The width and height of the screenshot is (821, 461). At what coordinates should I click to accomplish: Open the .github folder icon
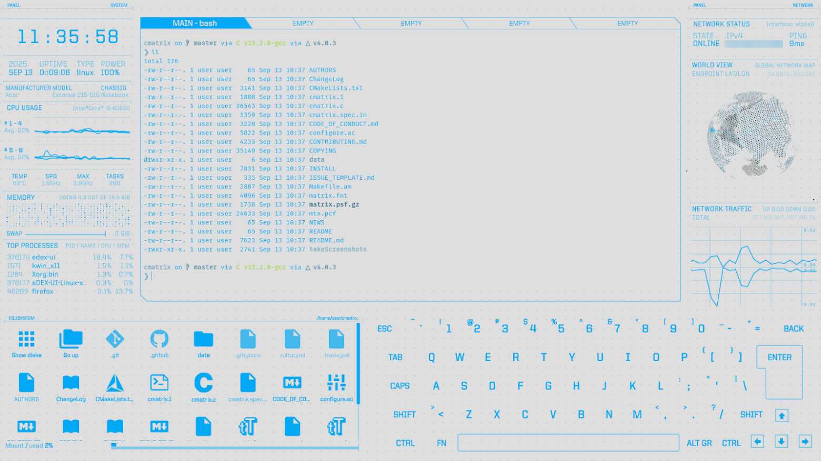pos(159,339)
